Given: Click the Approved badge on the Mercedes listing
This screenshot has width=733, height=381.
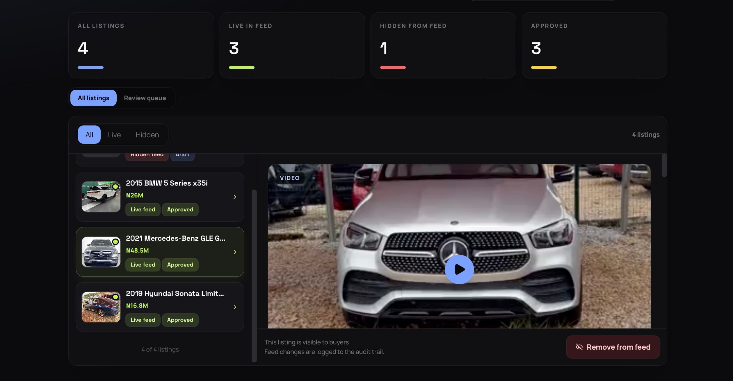Looking at the screenshot, I should pos(180,265).
